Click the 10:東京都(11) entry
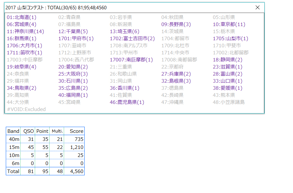Image resolution: width=293 pixels, height=193 pixels. click(x=229, y=24)
